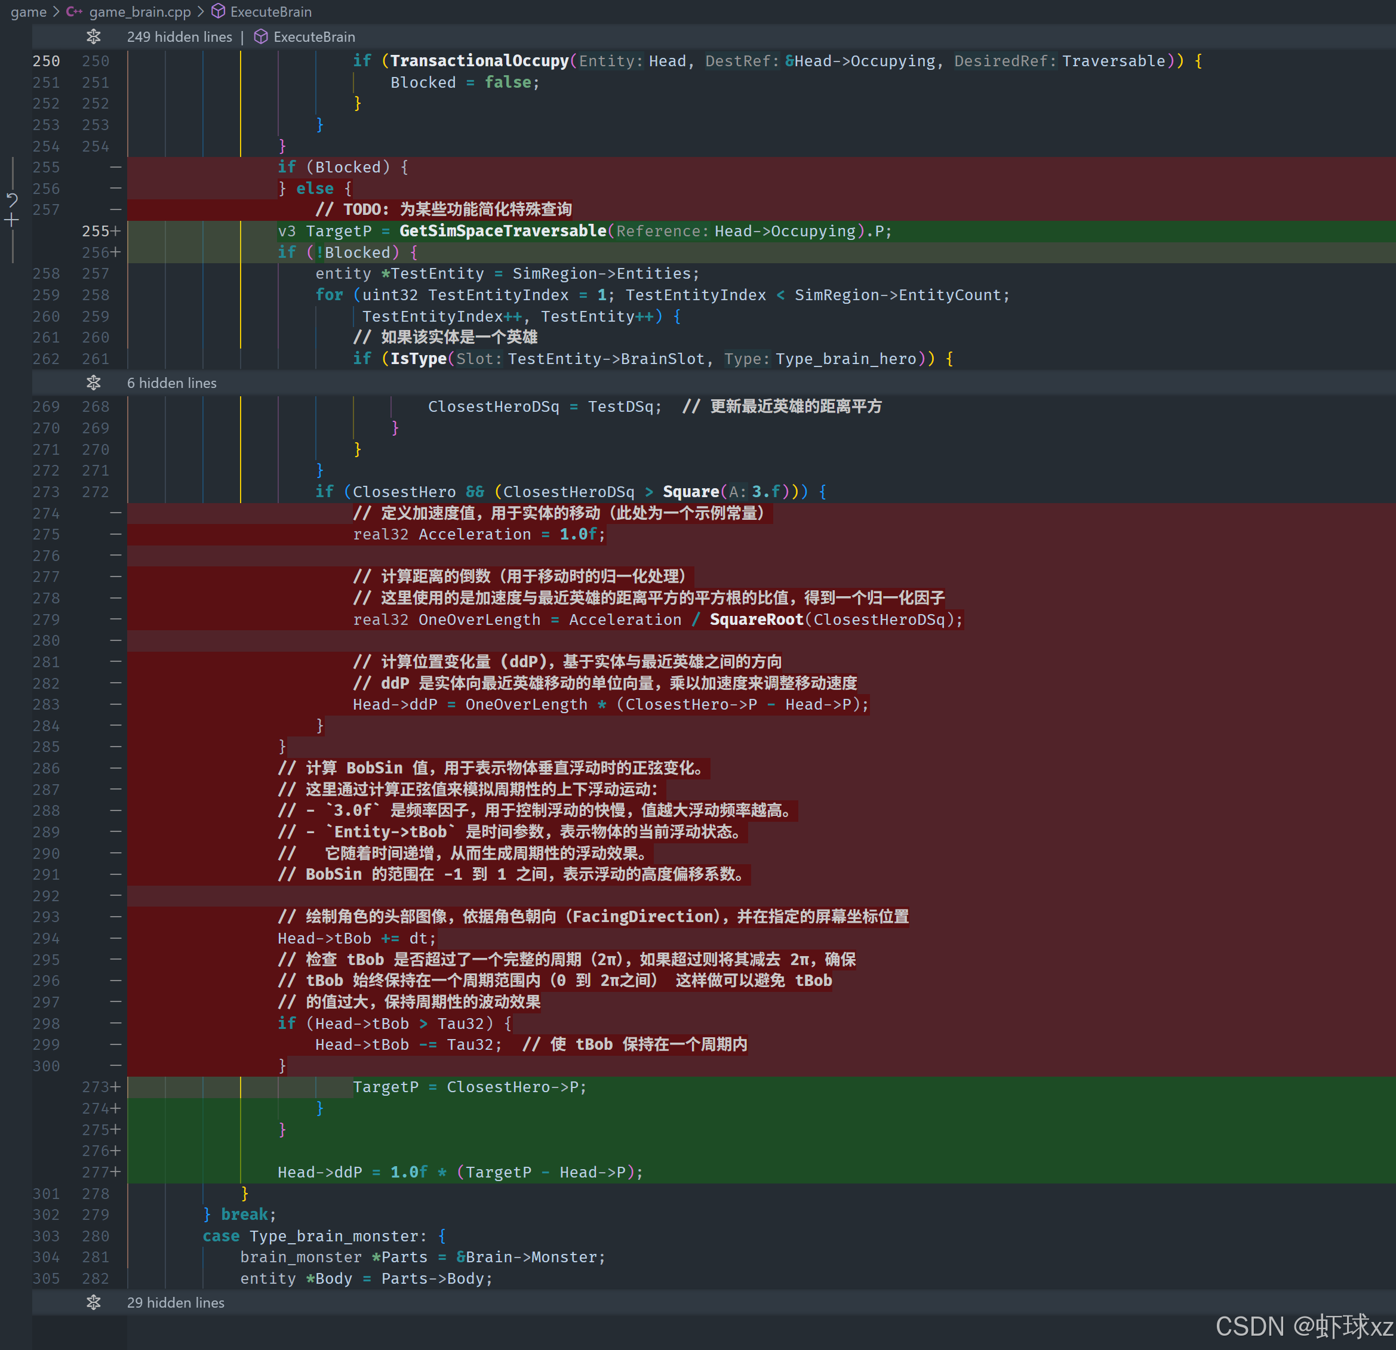Jump to ExecuteBrain link in hidden lines bar
The height and width of the screenshot is (1350, 1396).
[314, 37]
